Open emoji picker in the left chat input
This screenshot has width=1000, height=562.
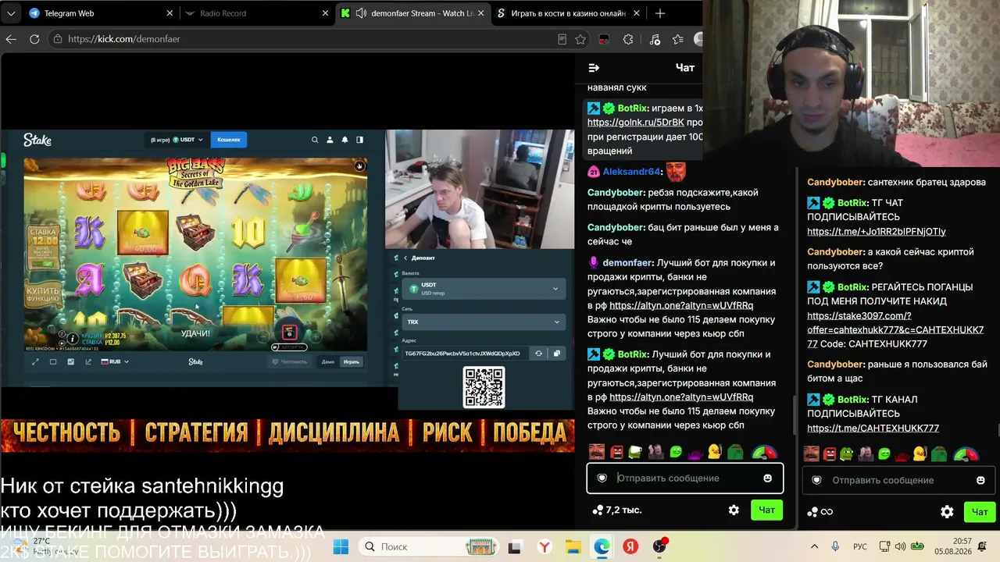[767, 478]
